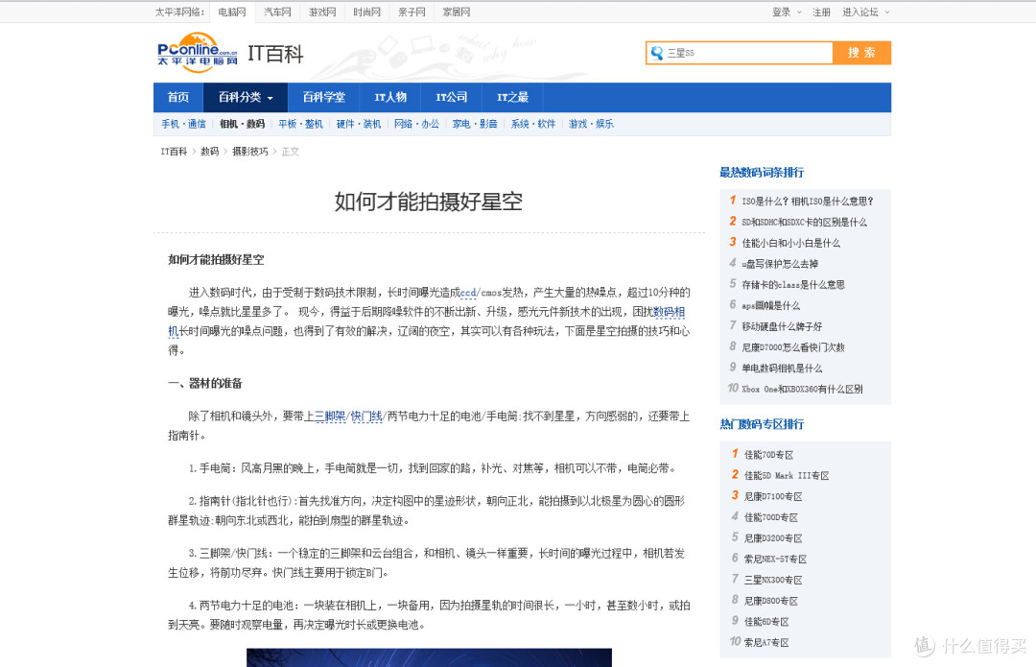Open 尼康D7100专区 link
This screenshot has width=1036, height=667.
tap(773, 496)
